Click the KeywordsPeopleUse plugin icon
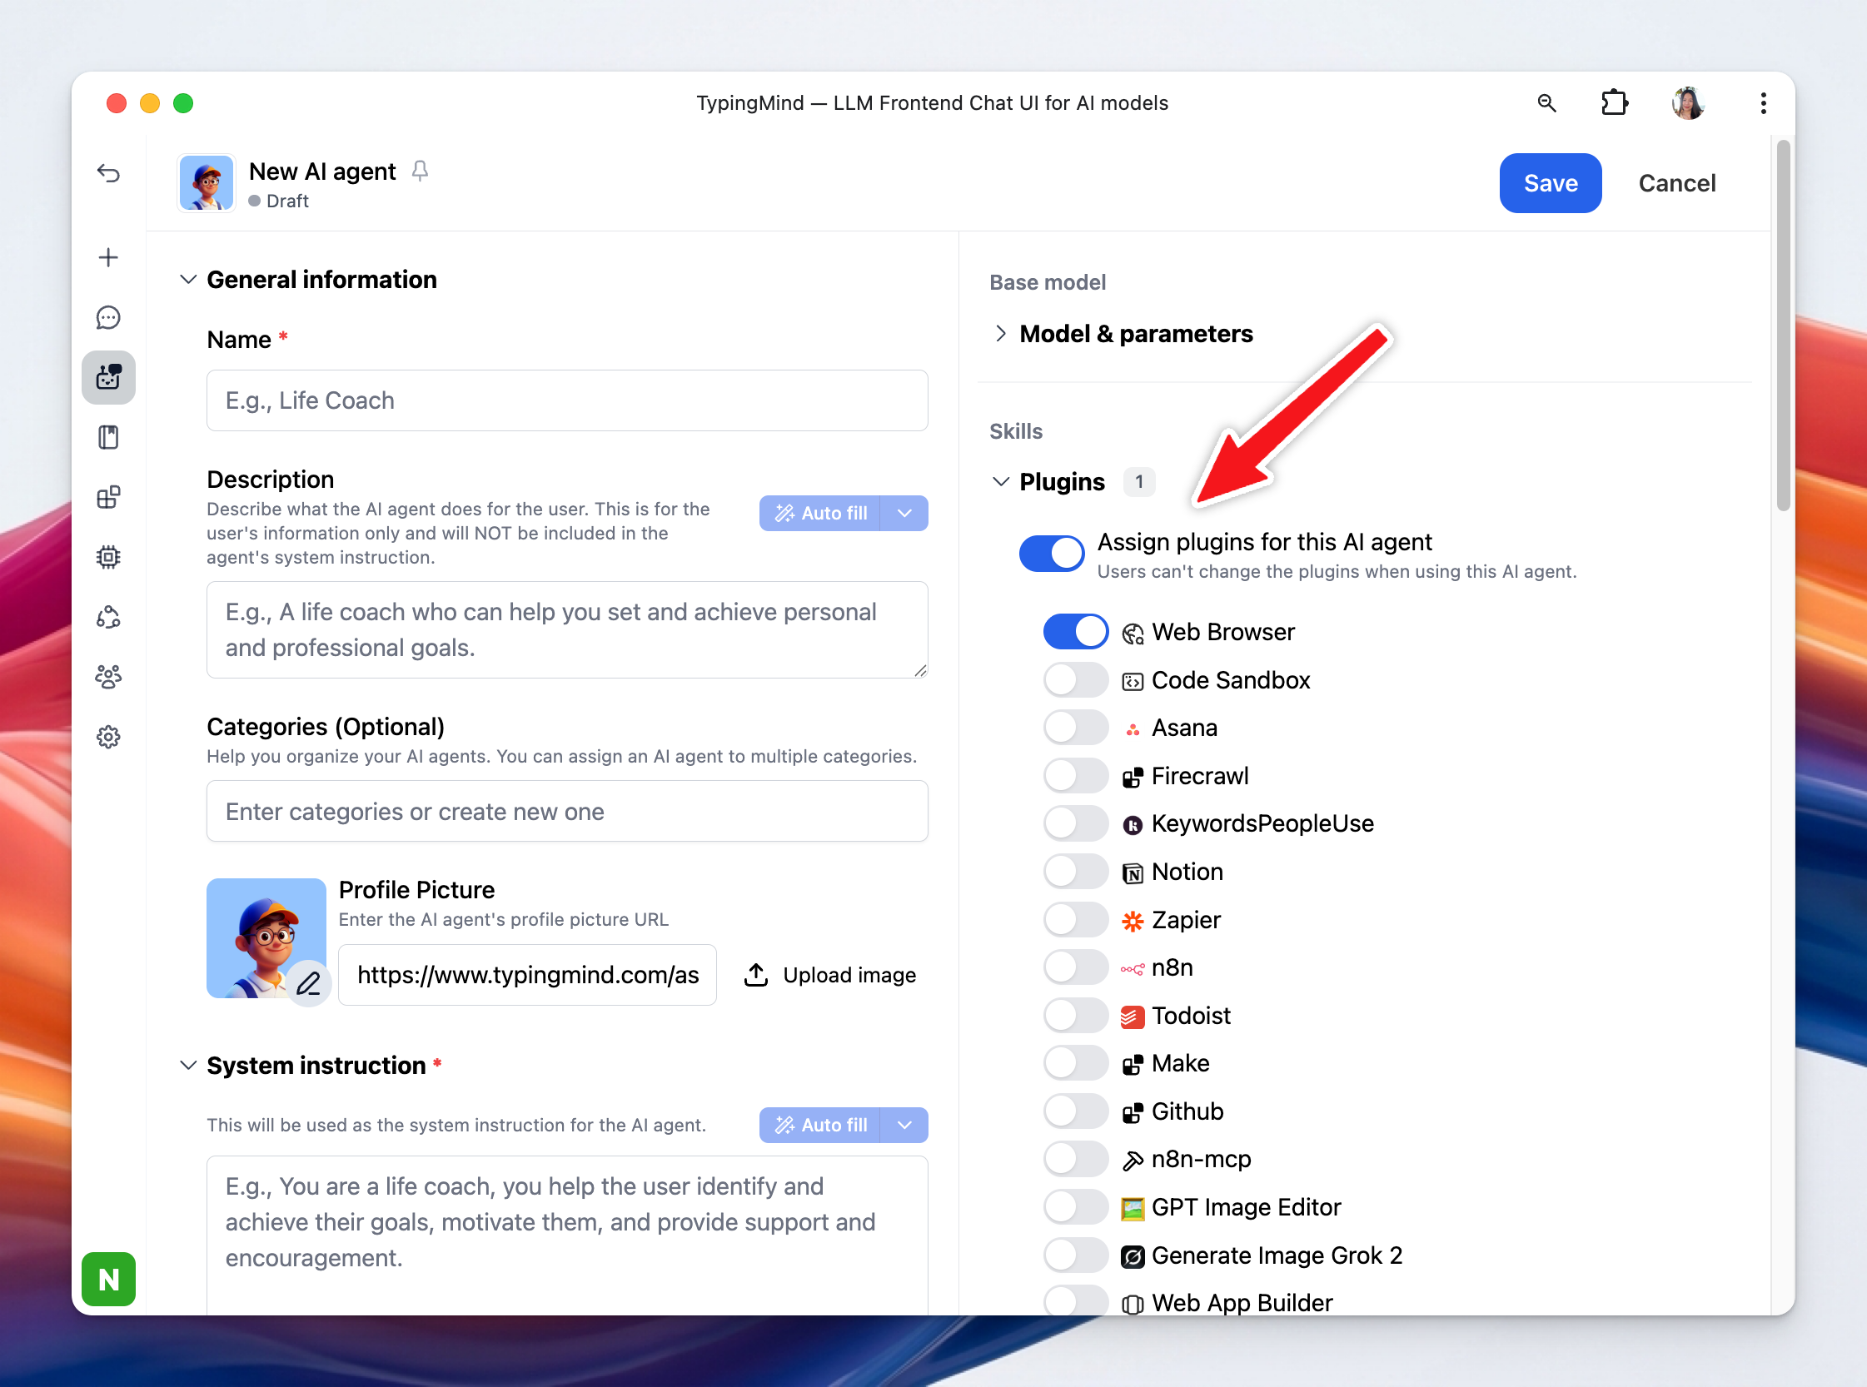Screen dimensions: 1867x1387 click(1133, 825)
